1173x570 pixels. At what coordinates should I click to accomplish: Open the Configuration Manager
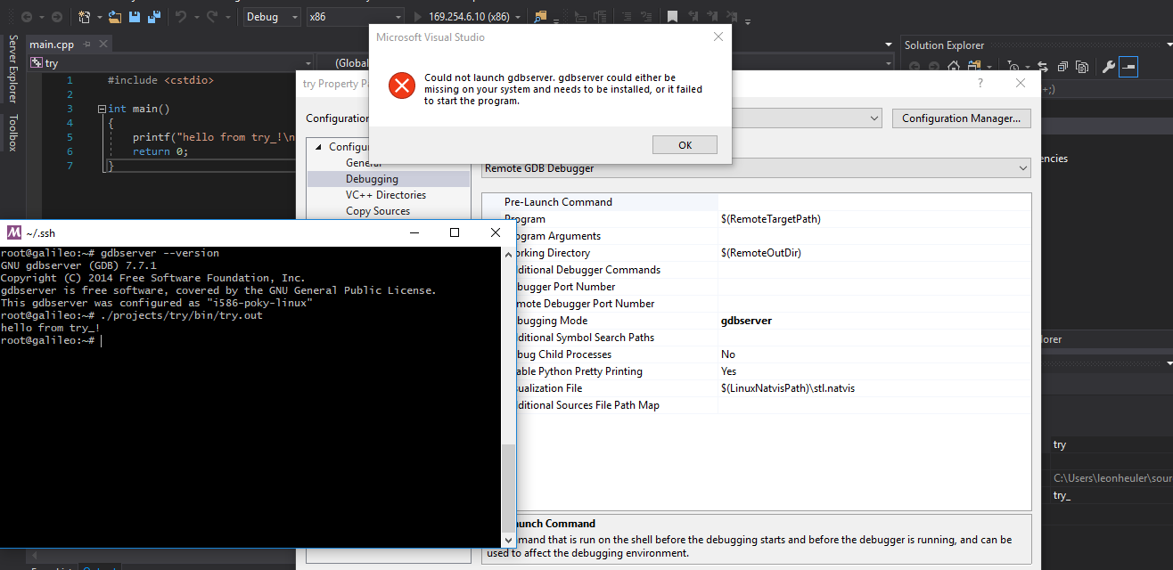click(961, 118)
